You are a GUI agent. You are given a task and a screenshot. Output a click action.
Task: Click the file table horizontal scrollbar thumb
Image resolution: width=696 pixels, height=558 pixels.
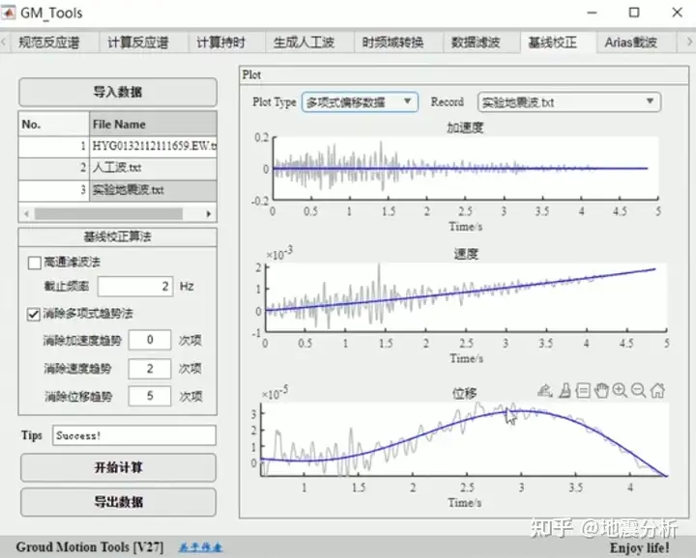[x=108, y=214]
